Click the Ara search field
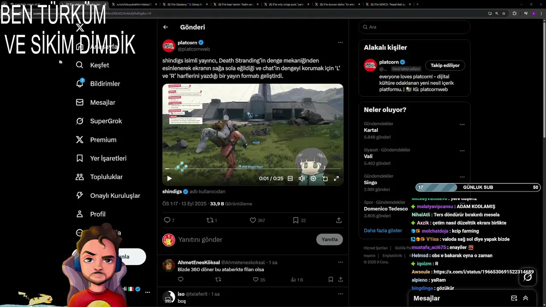Image resolution: width=546 pixels, height=307 pixels. 414,27
